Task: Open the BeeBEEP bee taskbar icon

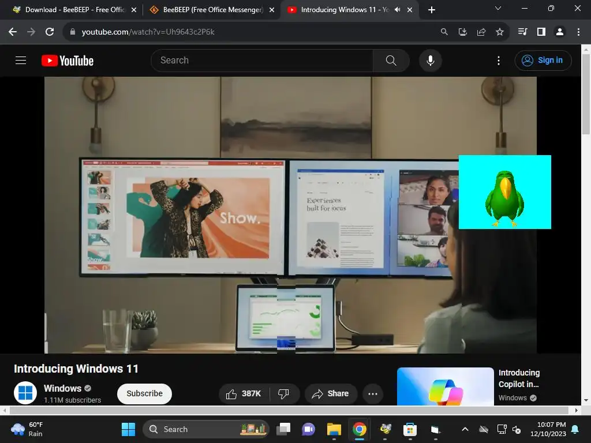Action: pos(385,429)
